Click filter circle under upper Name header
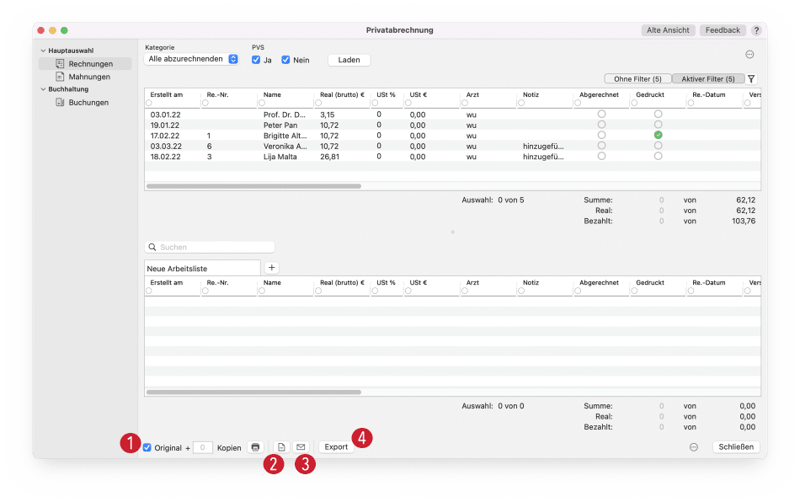800x502 pixels. pyautogui.click(x=262, y=103)
